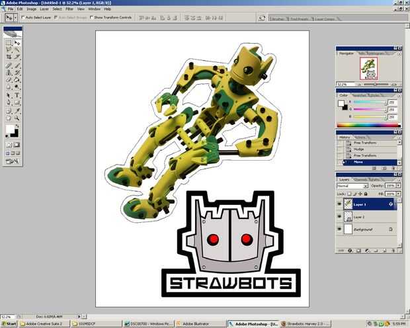This screenshot has width=410, height=328.
Task: Select the Healing Brush tool
Action: click(x=9, y=65)
